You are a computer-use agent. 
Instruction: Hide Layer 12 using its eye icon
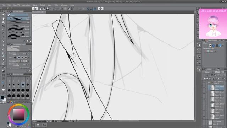click(x=204, y=94)
